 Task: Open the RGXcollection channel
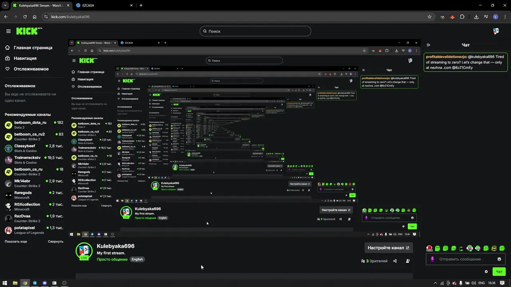tap(34, 206)
